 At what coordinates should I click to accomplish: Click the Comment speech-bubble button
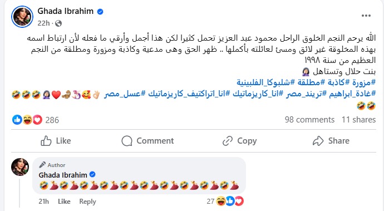coord(147,141)
